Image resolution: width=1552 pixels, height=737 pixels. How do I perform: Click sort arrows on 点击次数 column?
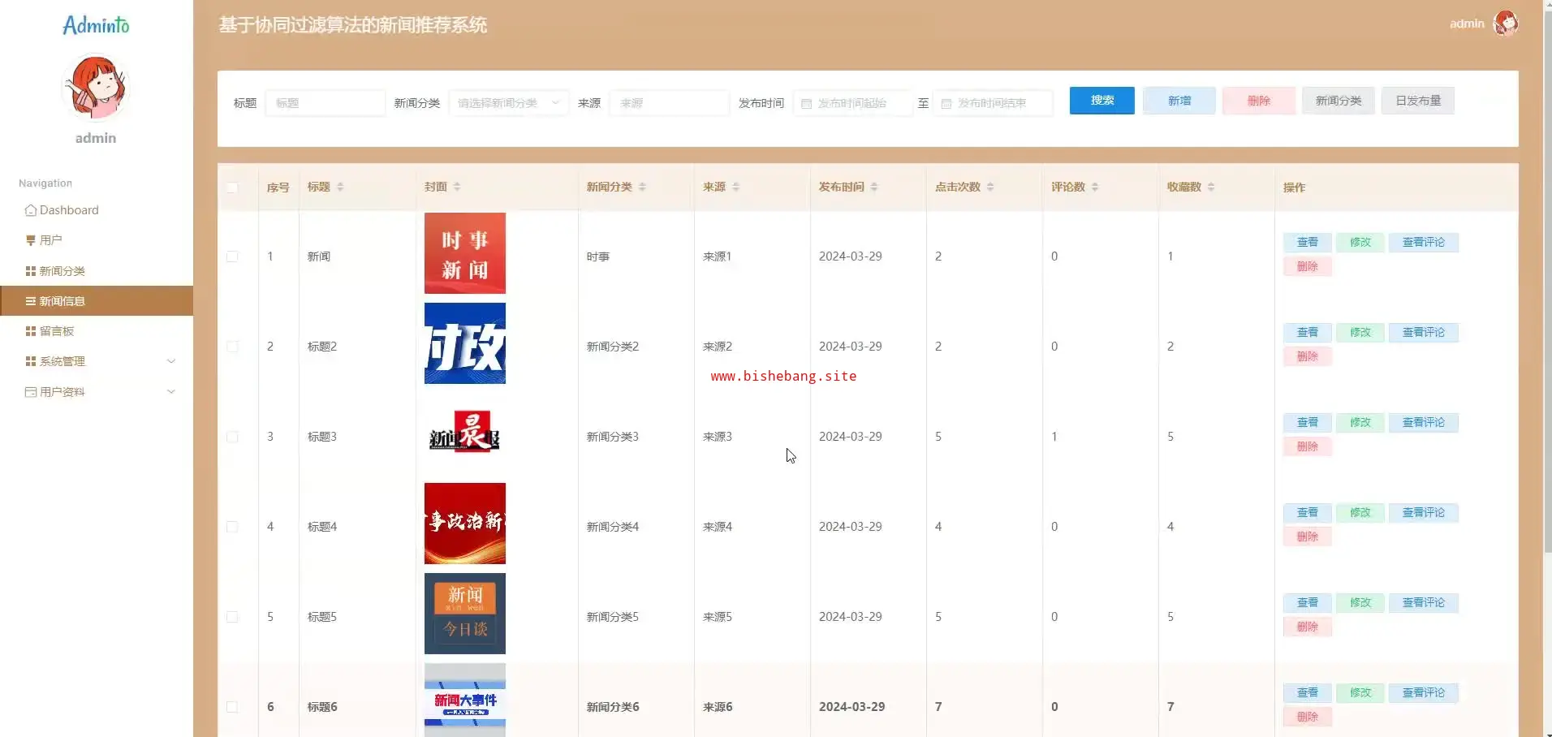(990, 187)
